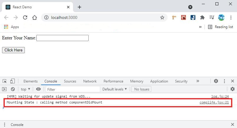Clear the console with the ban icon
Image resolution: width=237 pixels, height=128 pixels.
(13, 89)
